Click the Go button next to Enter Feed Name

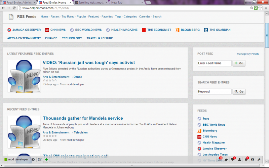click(239, 63)
